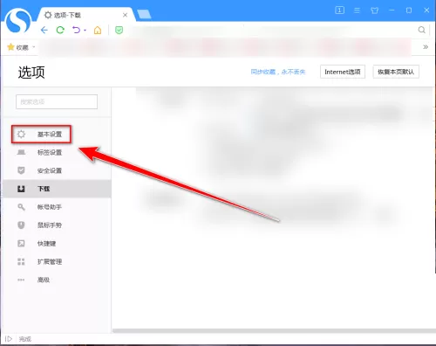Click the horizontal scrollbar at bottom

273,330
